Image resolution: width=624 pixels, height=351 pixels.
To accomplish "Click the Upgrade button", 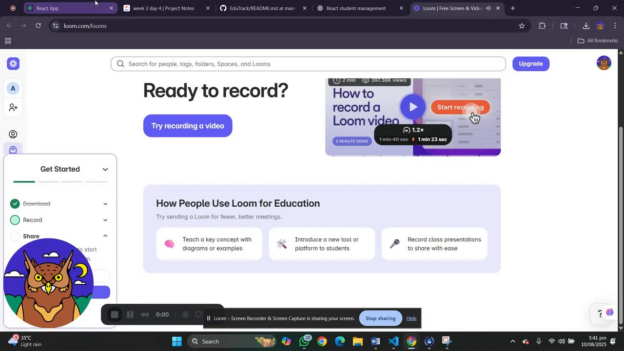I will [531, 64].
